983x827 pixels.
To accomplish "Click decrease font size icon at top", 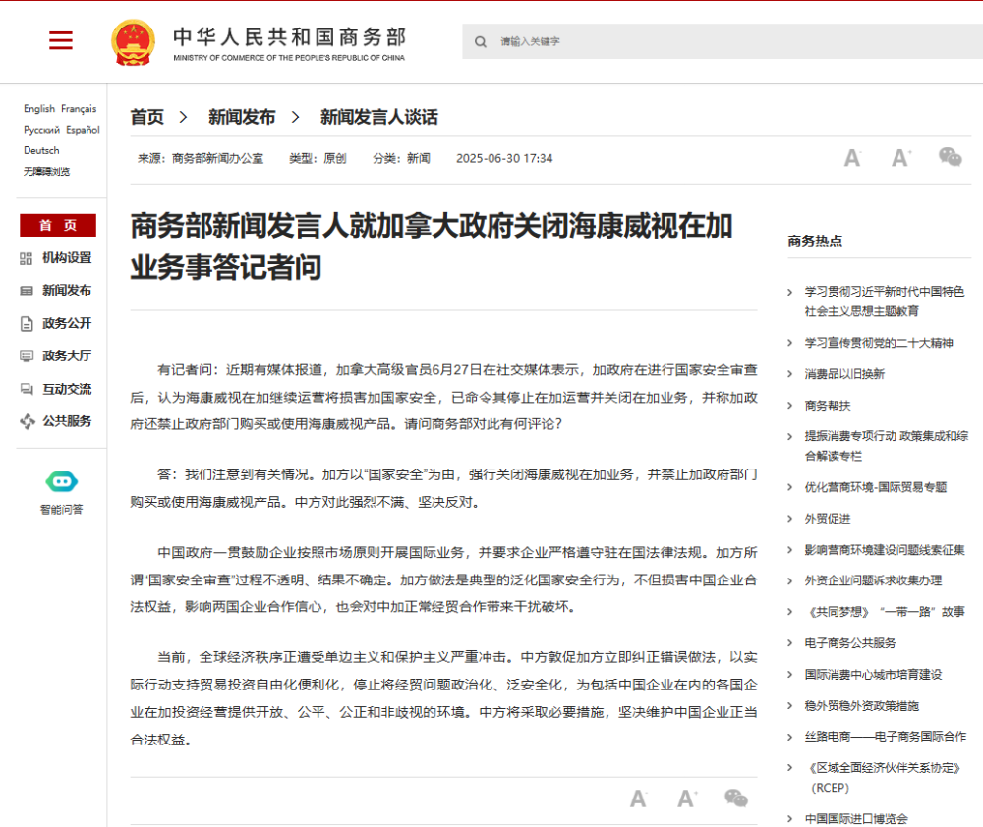I will [852, 158].
